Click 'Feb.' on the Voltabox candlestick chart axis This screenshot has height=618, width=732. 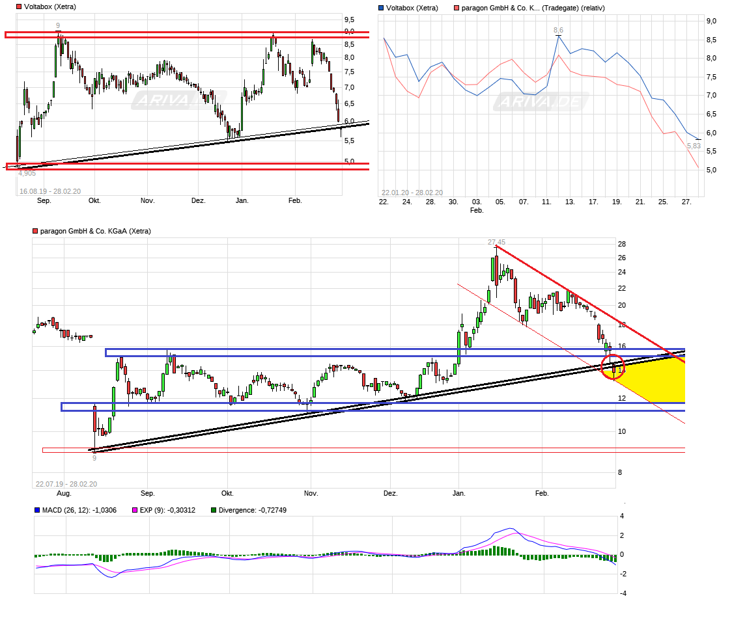295,200
